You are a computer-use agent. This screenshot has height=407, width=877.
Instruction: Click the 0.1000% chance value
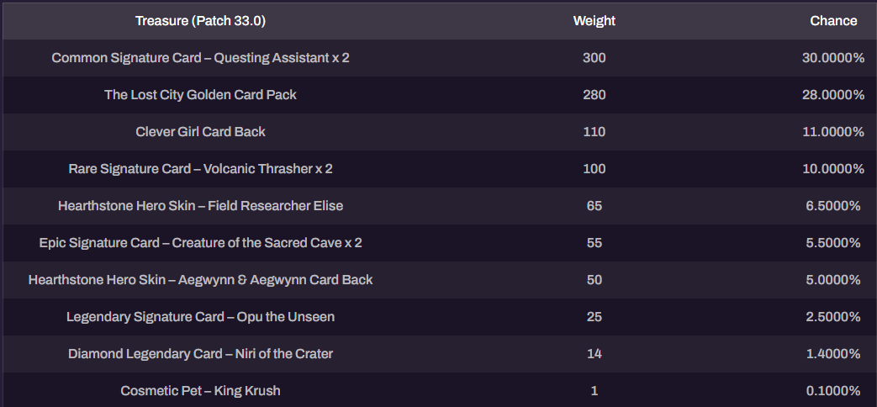[833, 390]
